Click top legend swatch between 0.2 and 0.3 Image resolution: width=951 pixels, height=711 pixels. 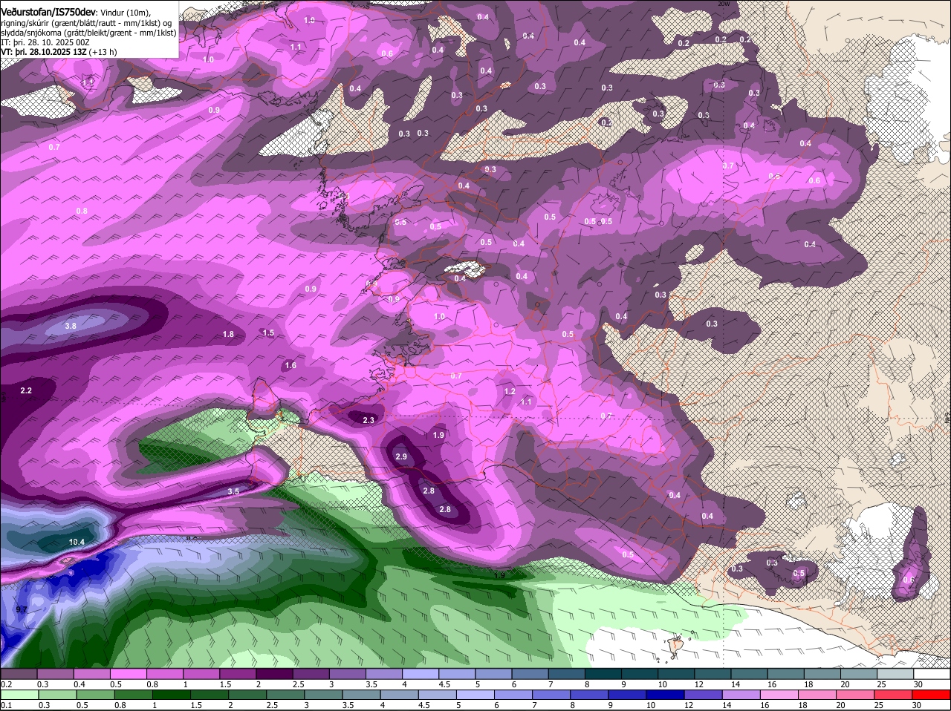click(19, 673)
